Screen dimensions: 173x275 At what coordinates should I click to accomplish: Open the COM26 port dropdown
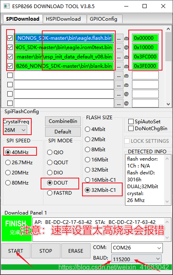(x=137, y=248)
